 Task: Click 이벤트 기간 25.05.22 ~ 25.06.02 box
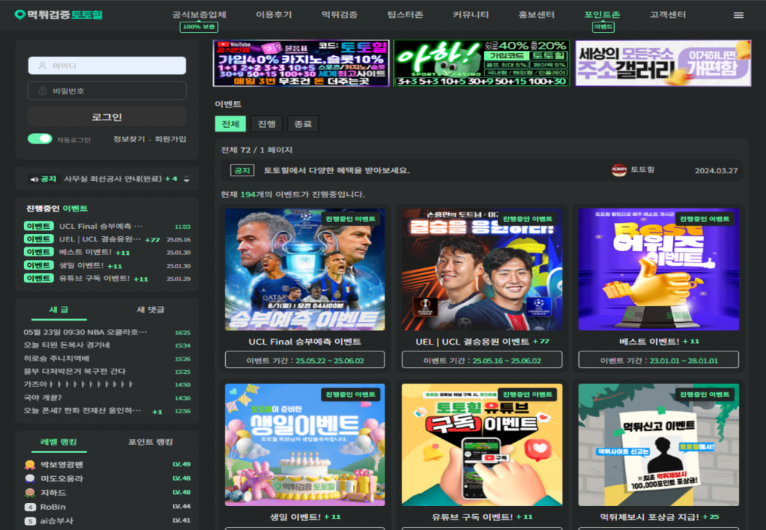[x=305, y=360]
